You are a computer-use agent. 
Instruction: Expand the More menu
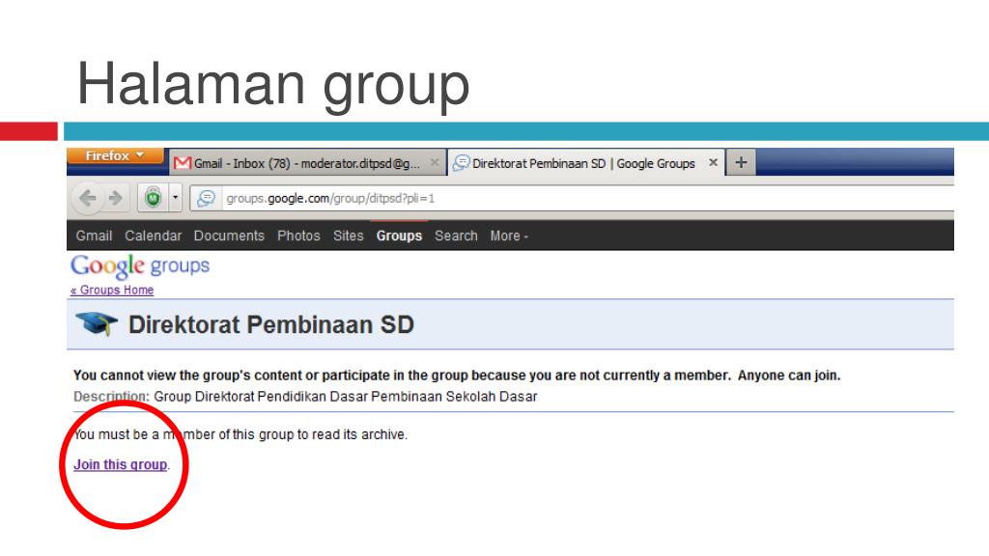click(x=509, y=236)
